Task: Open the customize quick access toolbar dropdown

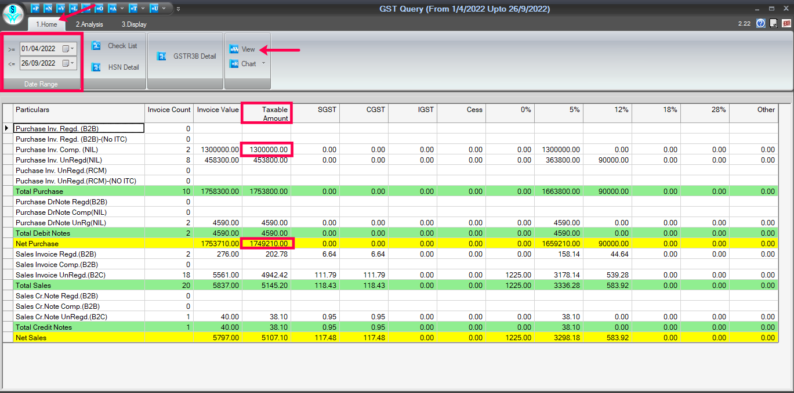Action: coord(178,9)
